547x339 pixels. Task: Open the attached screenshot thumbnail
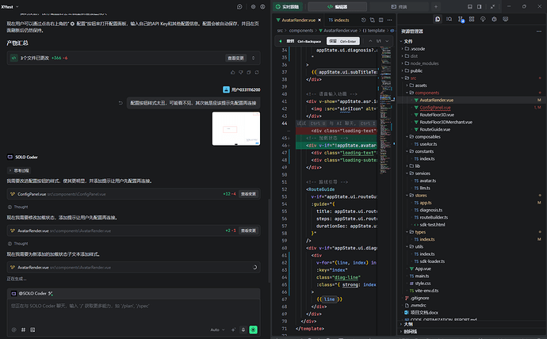pos(235,129)
